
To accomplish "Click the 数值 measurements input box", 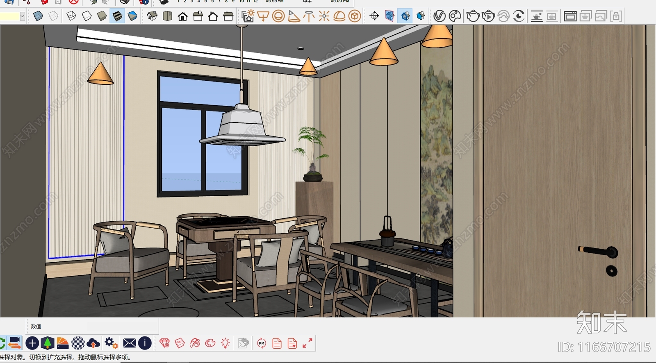I will click(x=122, y=327).
